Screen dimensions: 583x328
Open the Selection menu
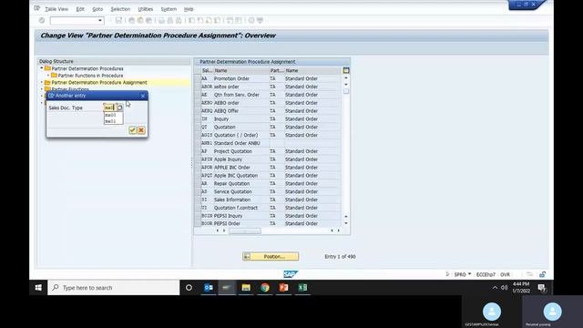click(x=120, y=9)
